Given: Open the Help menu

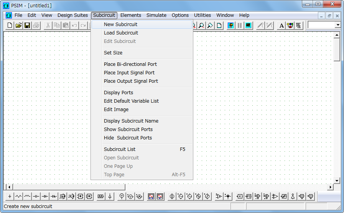Looking at the screenshot, I should [244, 15].
